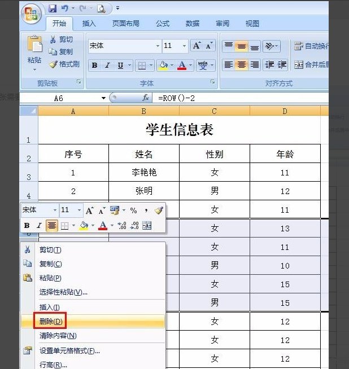
Task: Choose 插入(I) in context menu
Action: point(93,307)
